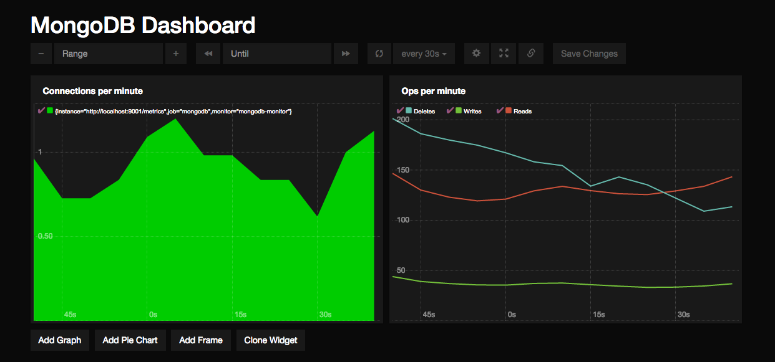775x362 pixels.
Task: Click the minus button beside Range
Action: [41, 54]
